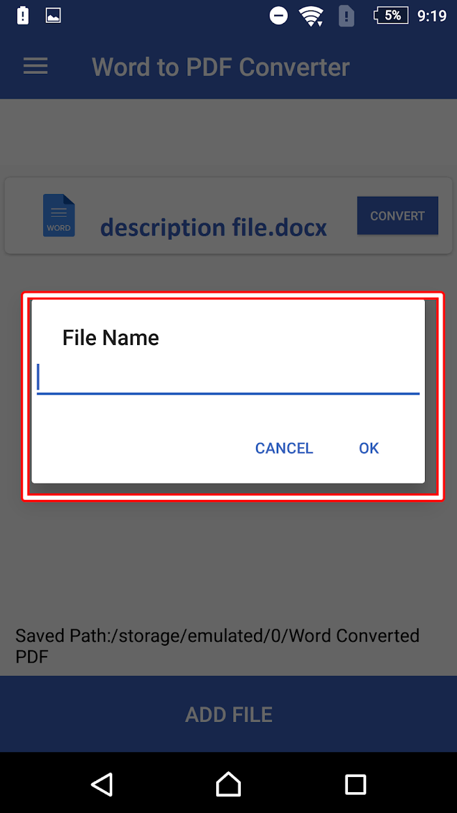Confirm file name with OK

(x=369, y=448)
